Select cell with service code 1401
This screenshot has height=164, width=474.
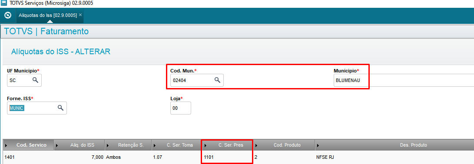[29, 157]
